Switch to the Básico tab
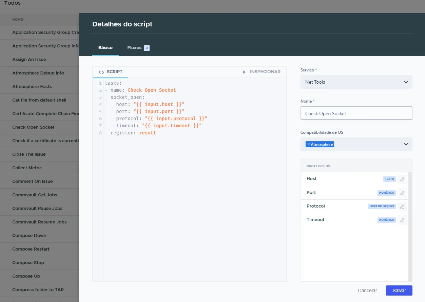Viewport: 425px width, 302px height. (105, 48)
